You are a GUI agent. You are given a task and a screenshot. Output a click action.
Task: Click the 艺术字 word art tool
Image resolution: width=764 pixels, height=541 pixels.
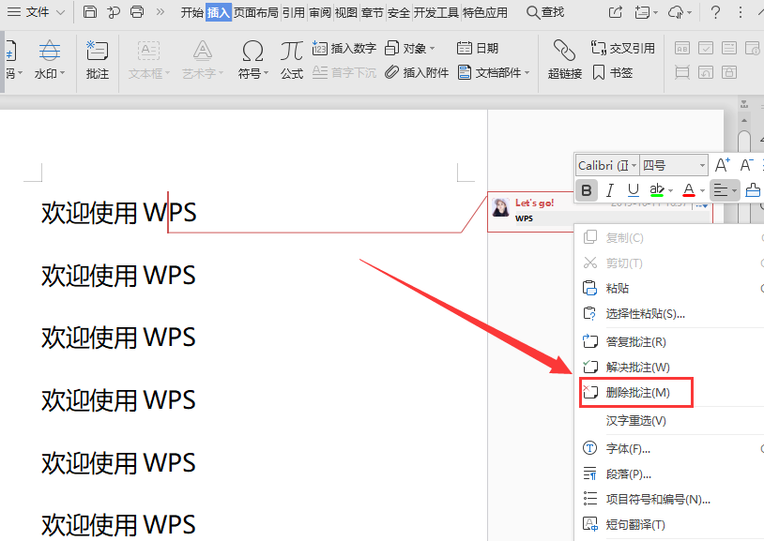(202, 60)
